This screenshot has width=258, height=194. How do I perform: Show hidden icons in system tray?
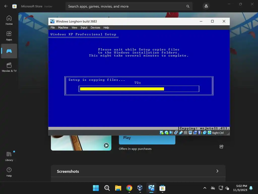(205, 188)
